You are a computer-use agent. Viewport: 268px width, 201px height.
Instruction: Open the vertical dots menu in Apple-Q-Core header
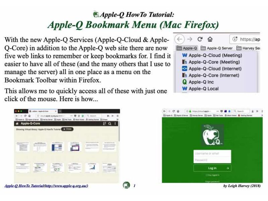(x=115, y=124)
